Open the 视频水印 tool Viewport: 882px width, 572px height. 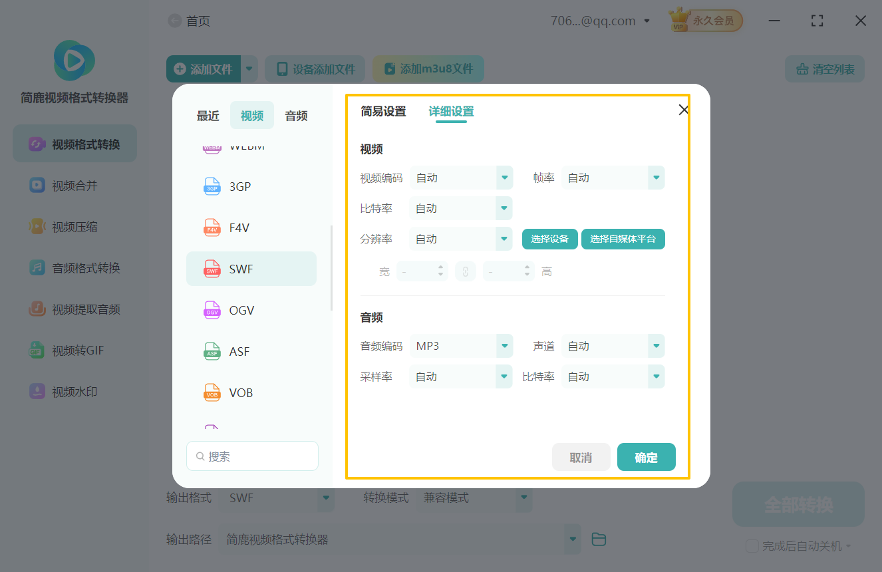point(73,391)
